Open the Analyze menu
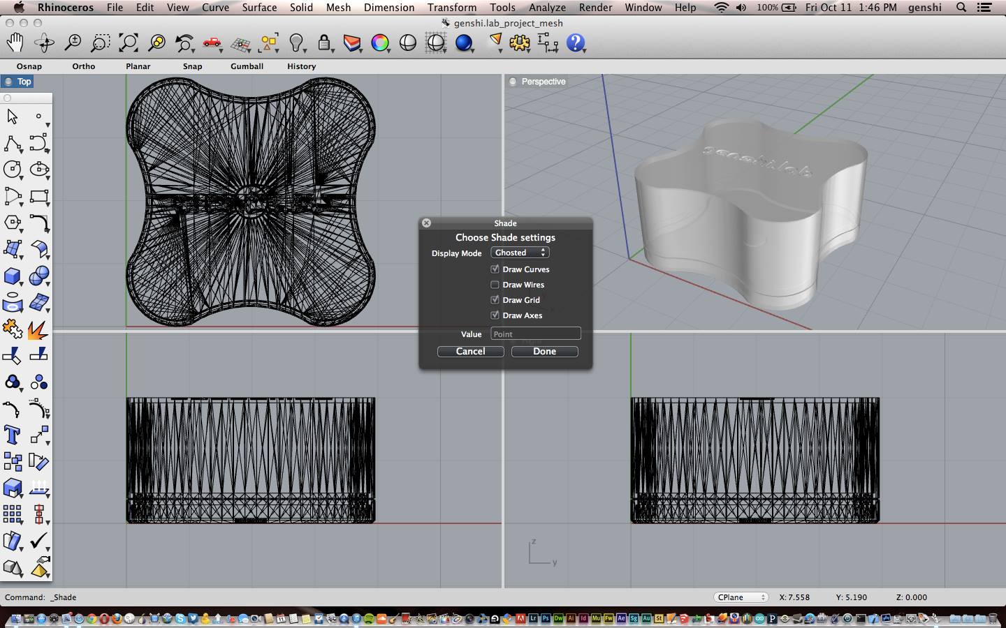1006x628 pixels. (x=547, y=8)
